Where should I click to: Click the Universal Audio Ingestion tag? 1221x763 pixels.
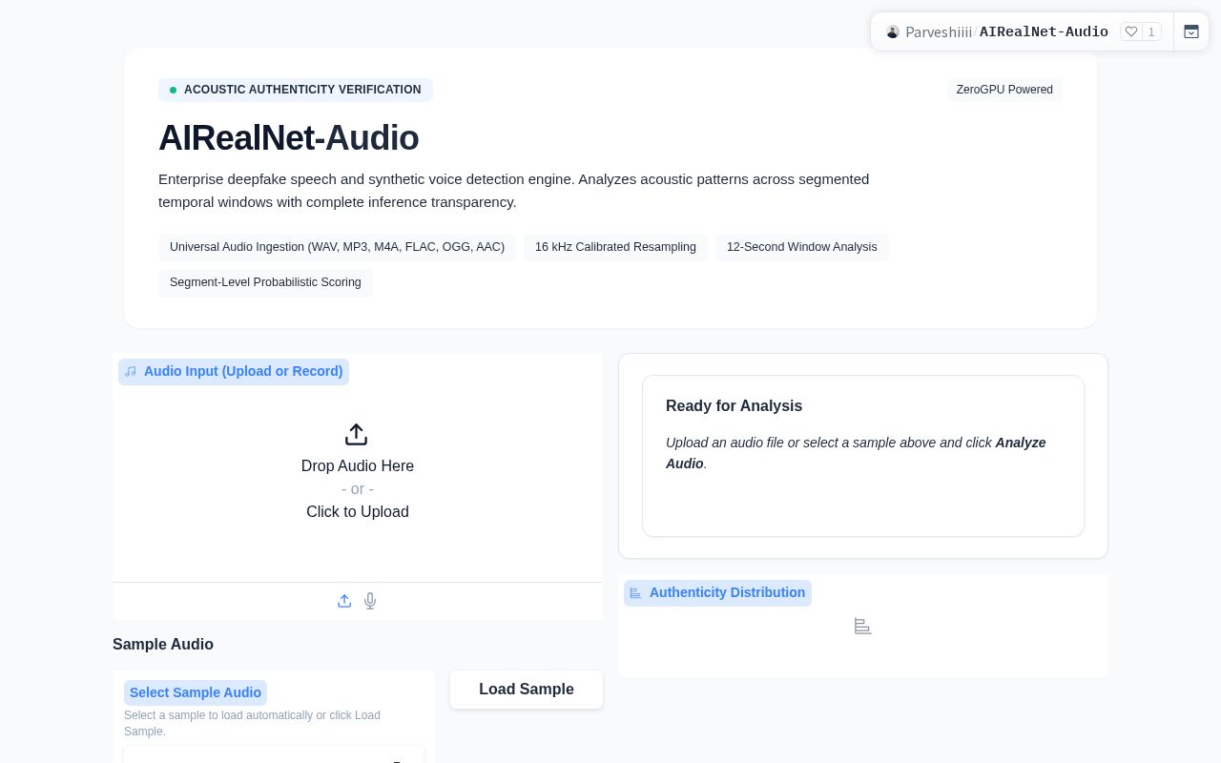pyautogui.click(x=337, y=247)
